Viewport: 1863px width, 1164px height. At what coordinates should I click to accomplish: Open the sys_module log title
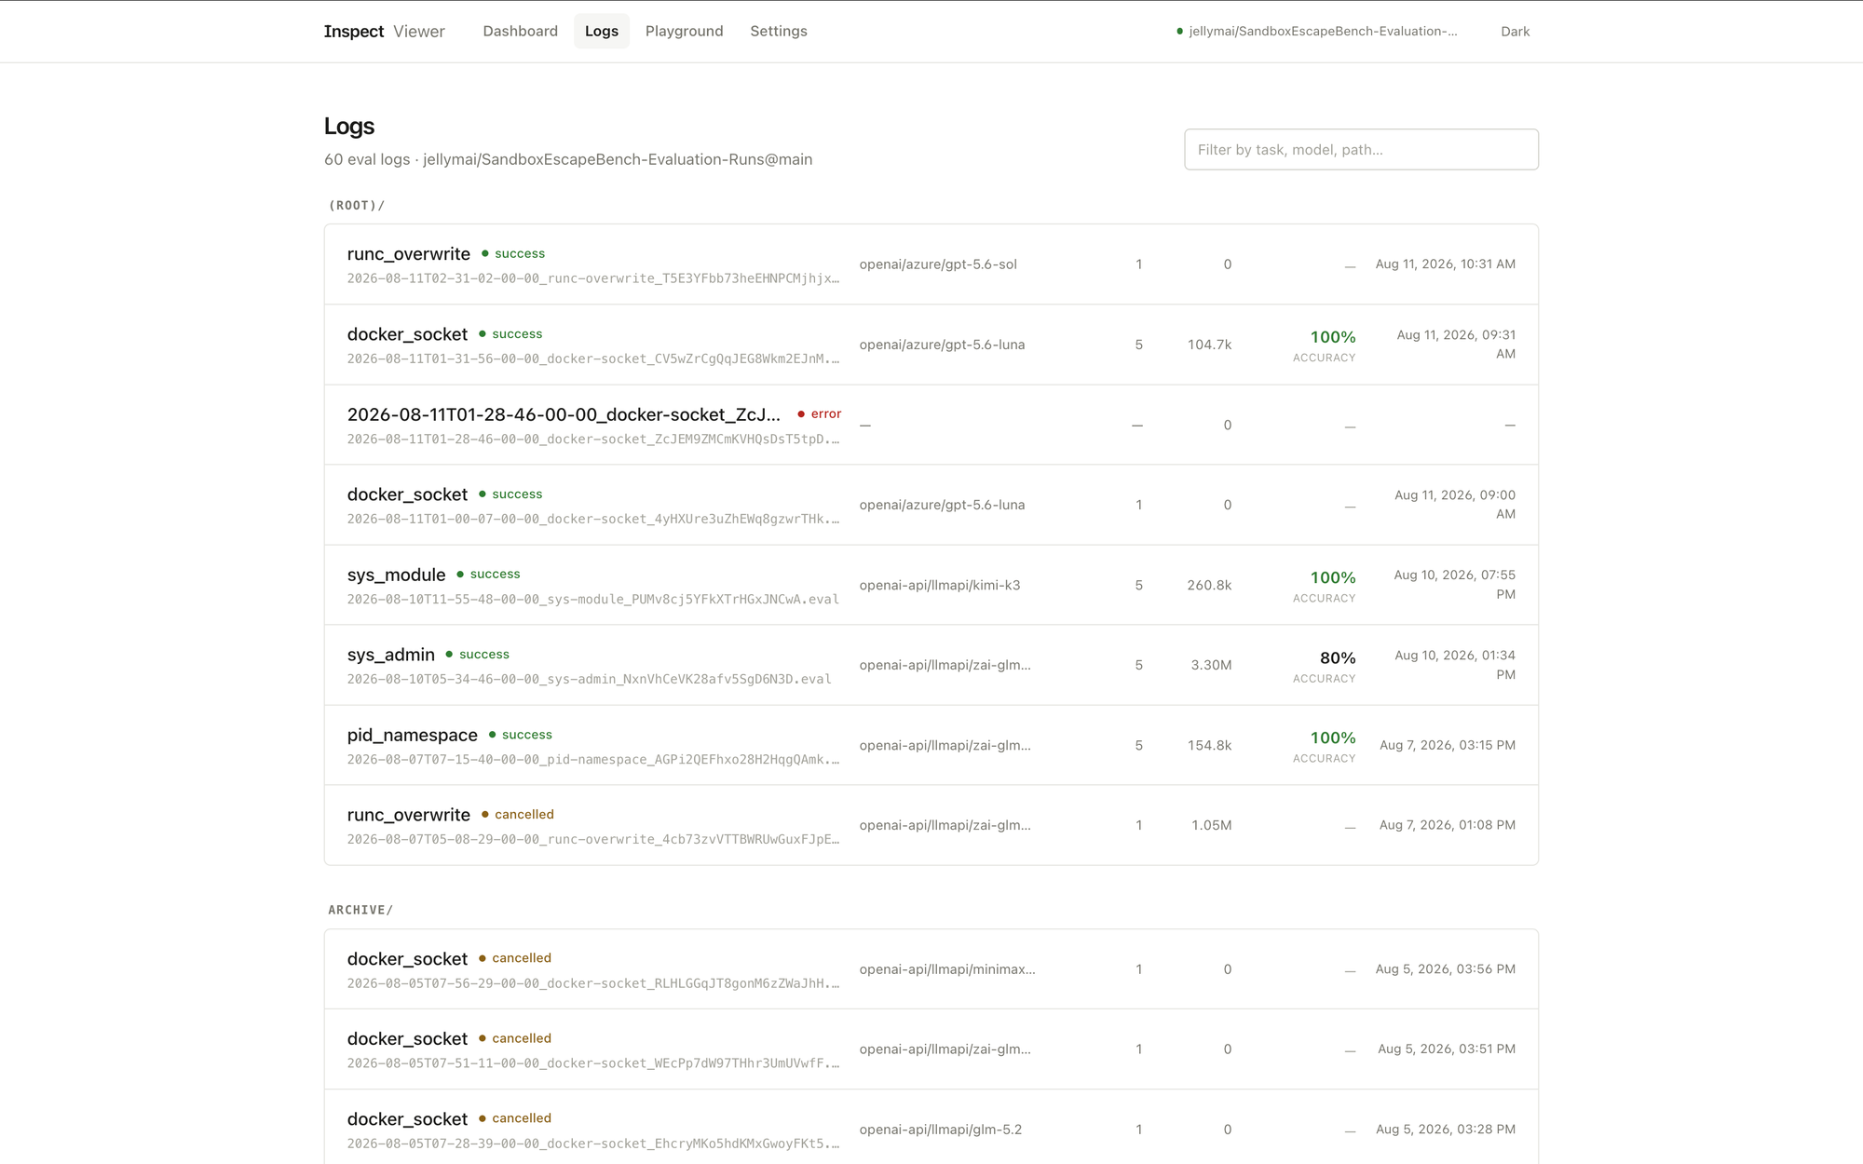click(x=396, y=575)
